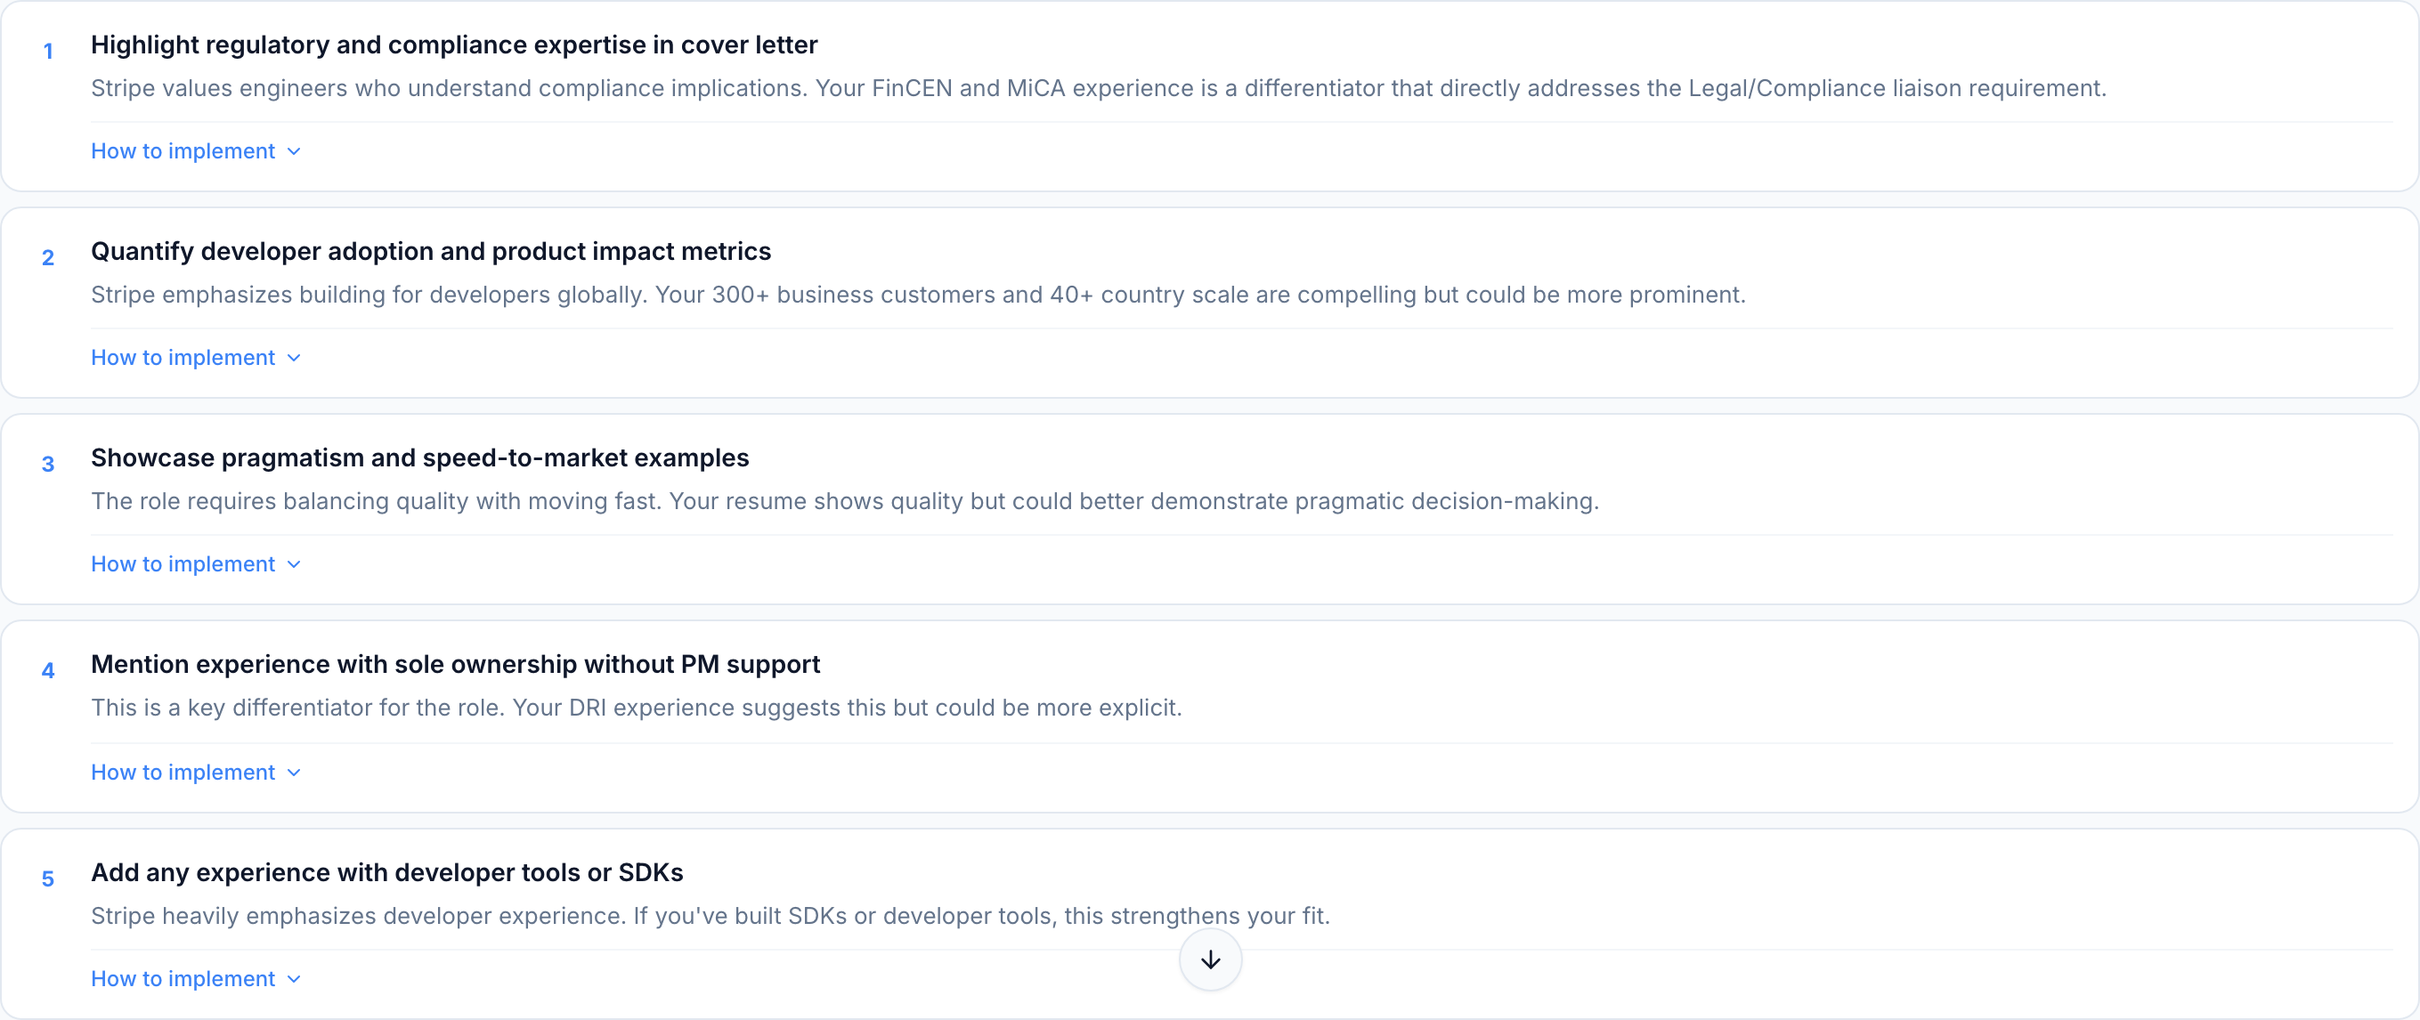Image resolution: width=2420 pixels, height=1020 pixels.
Task: Click the 300+ business customers description text
Action: coord(918,295)
